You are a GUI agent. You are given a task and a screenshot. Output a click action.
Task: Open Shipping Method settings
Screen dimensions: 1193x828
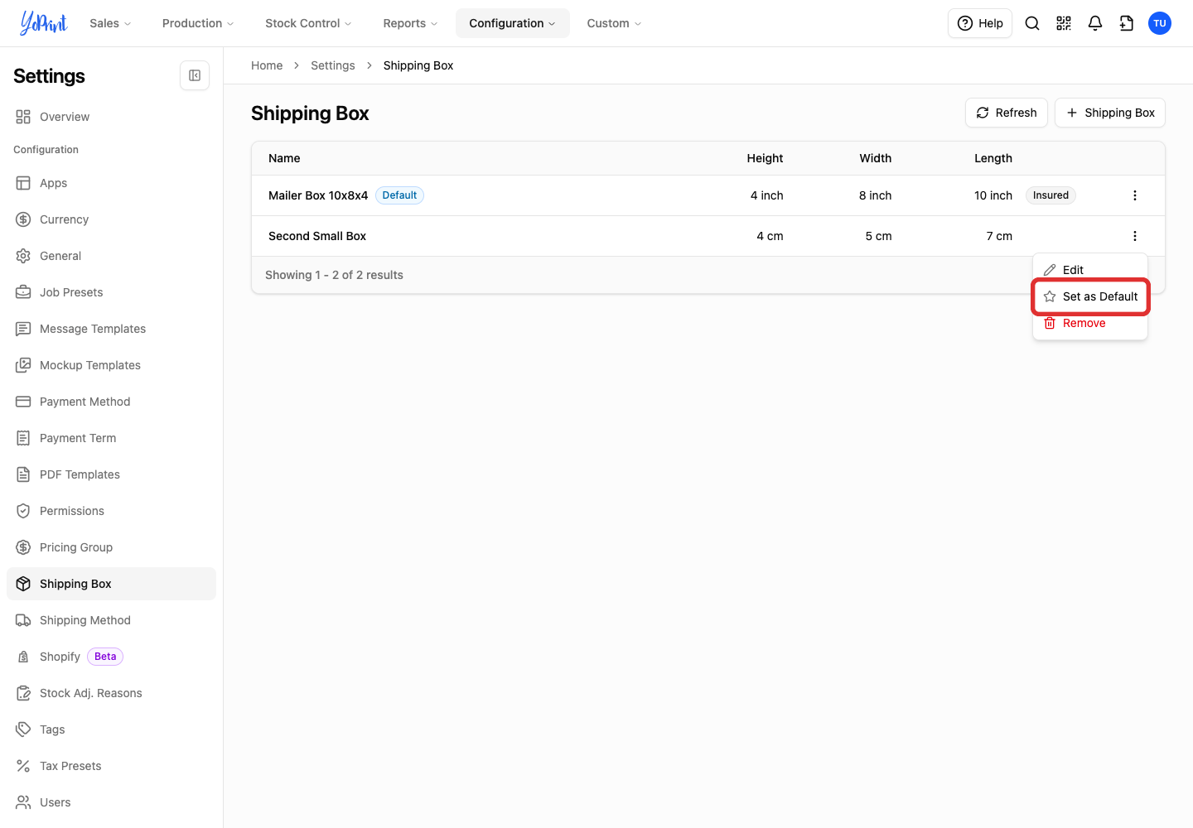click(x=111, y=620)
